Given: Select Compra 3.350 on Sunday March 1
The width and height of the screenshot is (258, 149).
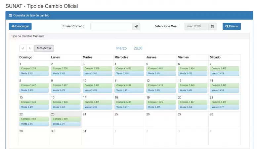Looking at the screenshot, I should tap(34, 68).
